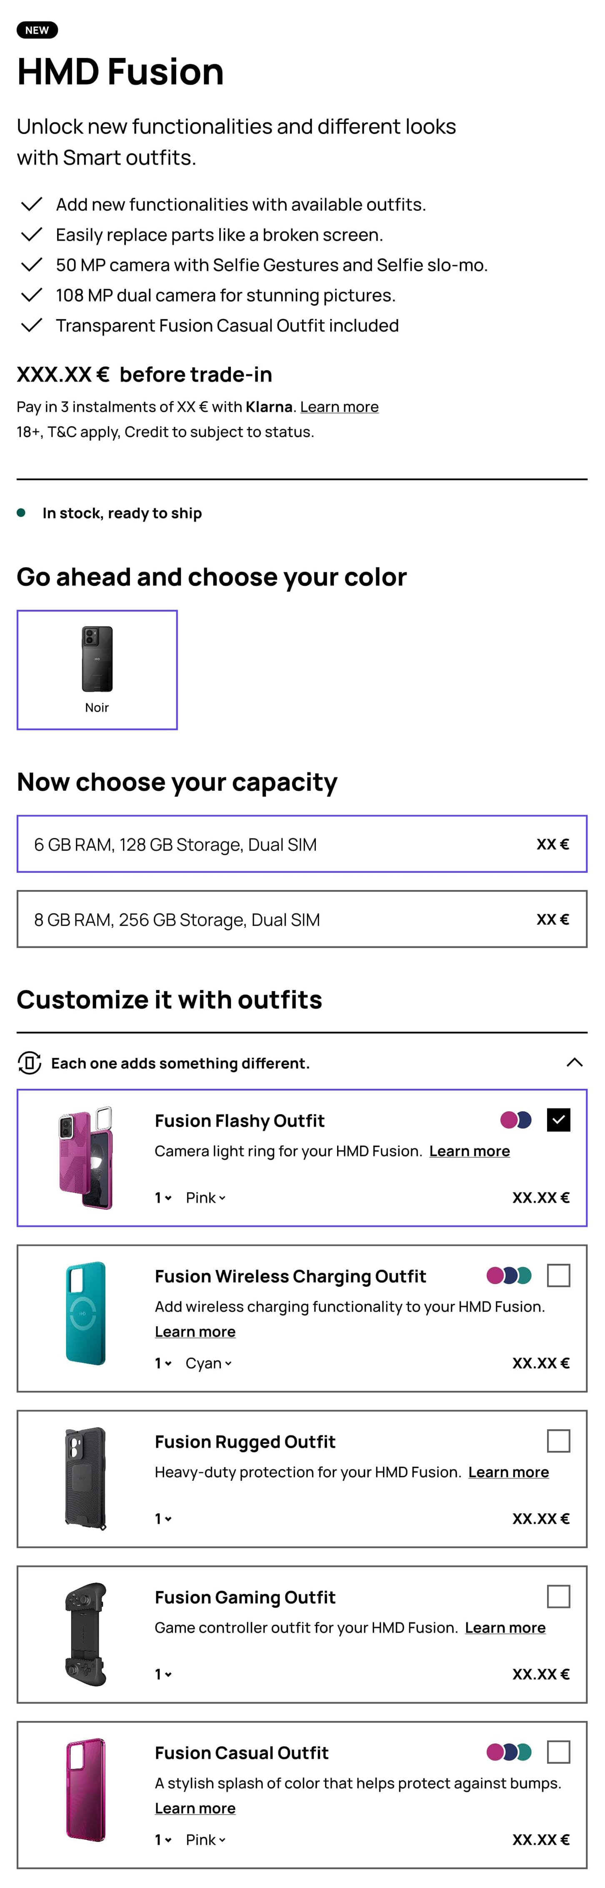This screenshot has width=605, height=1888.
Task: Open quantity dropdown for Fusion Rugged Outfit
Action: click(x=162, y=1519)
